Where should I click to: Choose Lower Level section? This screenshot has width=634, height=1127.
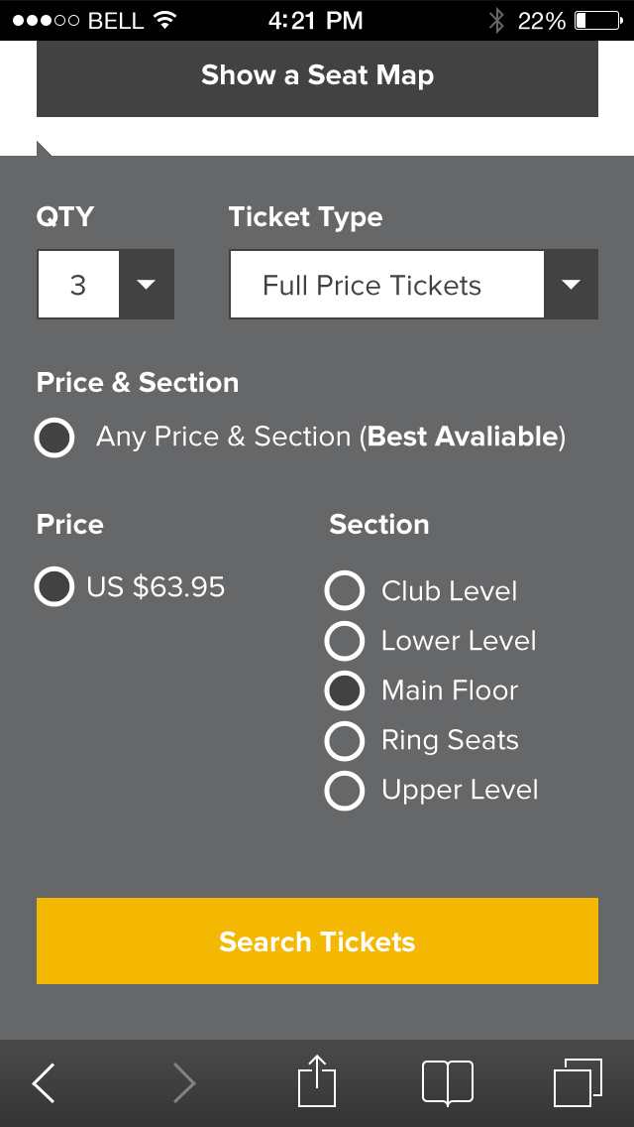tap(345, 641)
